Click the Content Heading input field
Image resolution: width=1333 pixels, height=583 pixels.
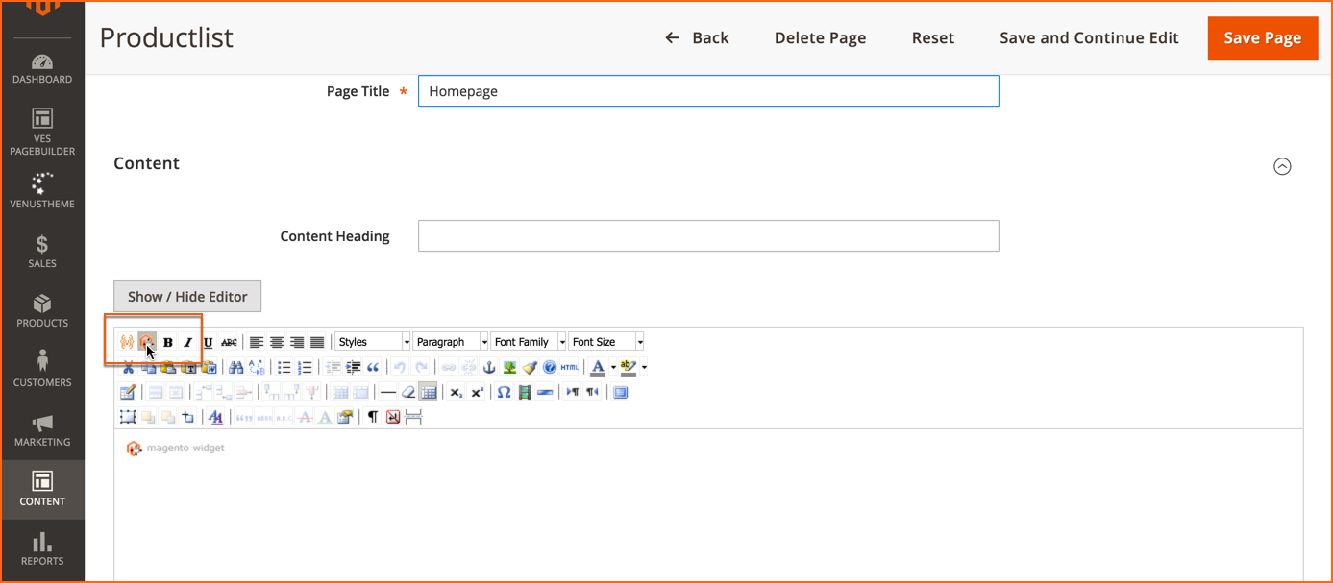pos(708,236)
